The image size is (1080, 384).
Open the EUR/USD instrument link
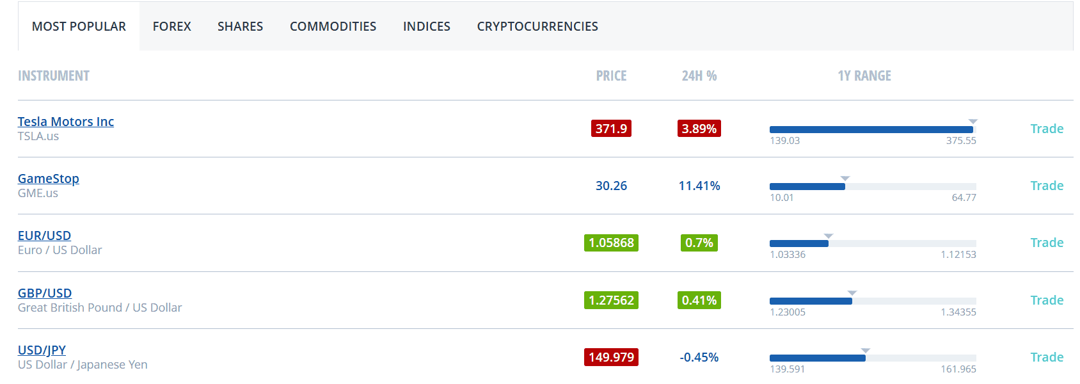coord(44,236)
